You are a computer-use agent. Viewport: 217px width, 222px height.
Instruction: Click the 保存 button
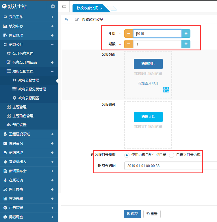point(132,214)
